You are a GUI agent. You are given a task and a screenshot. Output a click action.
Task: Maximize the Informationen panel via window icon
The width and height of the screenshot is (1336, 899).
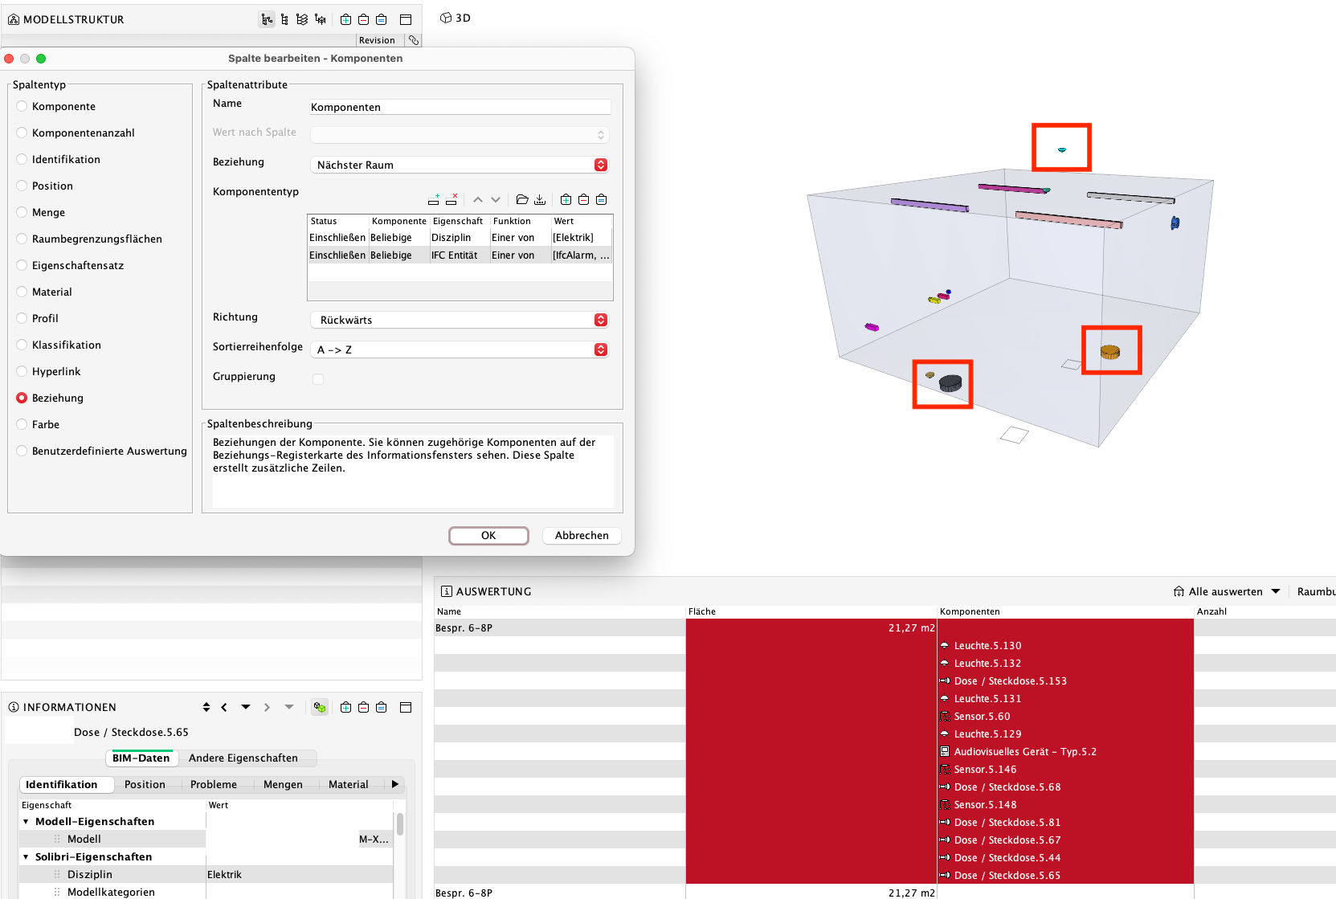(x=406, y=707)
